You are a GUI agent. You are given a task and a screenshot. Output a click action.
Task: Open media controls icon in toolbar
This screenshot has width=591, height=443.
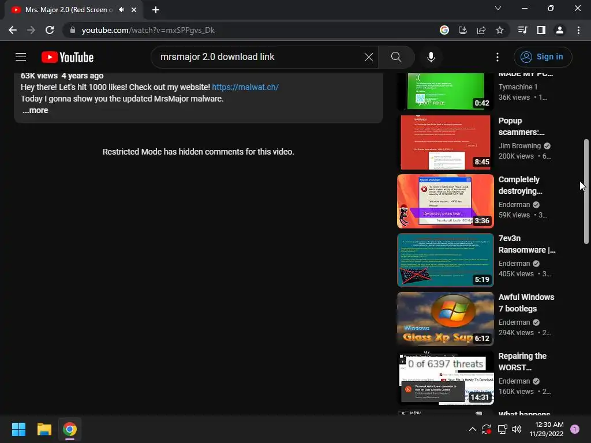[x=522, y=30]
